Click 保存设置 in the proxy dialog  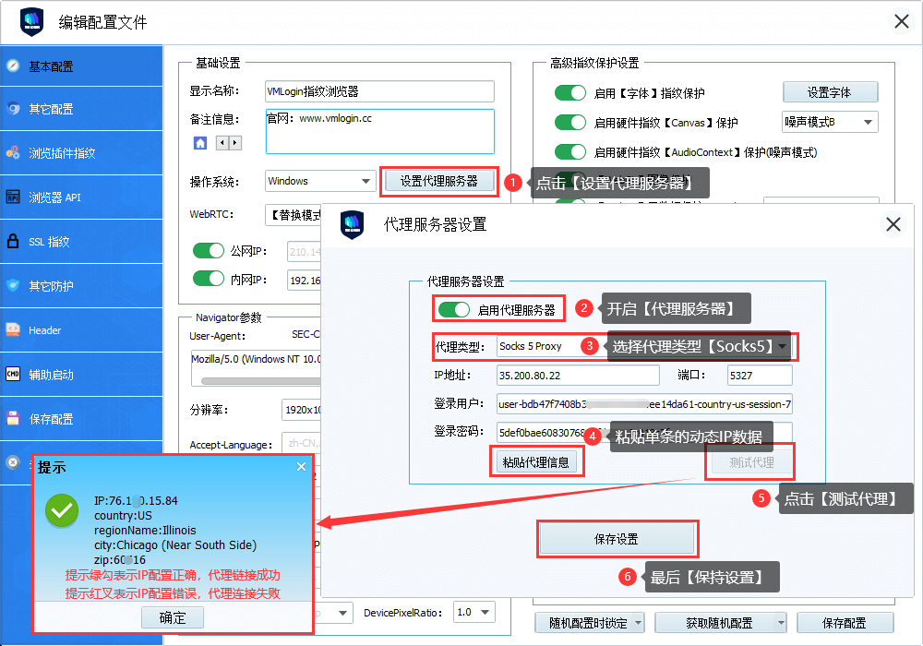tap(617, 539)
